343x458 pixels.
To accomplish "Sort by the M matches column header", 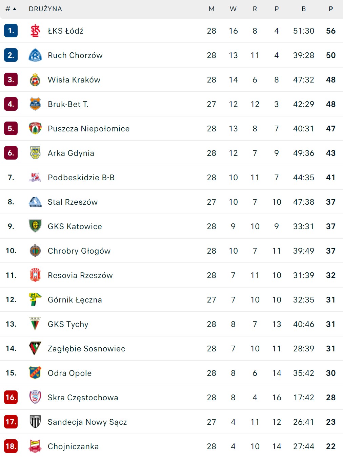I will pyautogui.click(x=211, y=9).
